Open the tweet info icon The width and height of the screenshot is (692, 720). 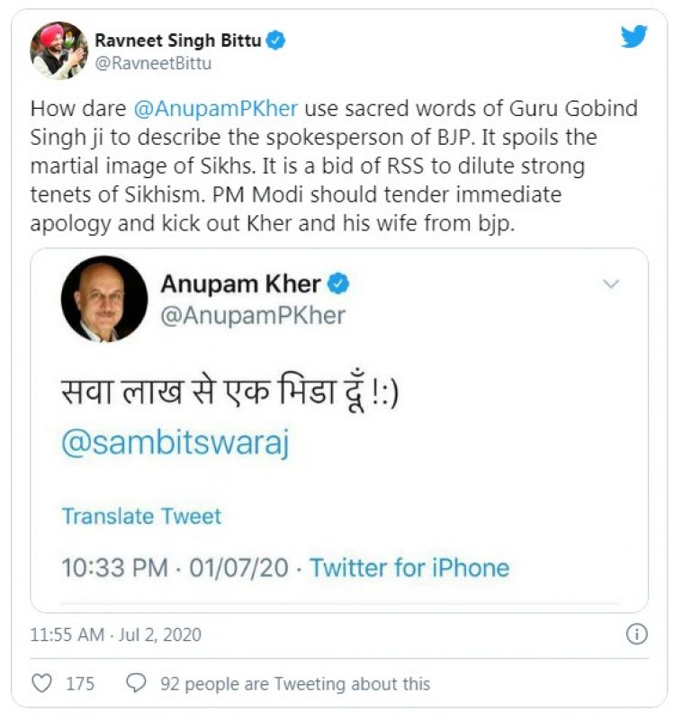636,634
